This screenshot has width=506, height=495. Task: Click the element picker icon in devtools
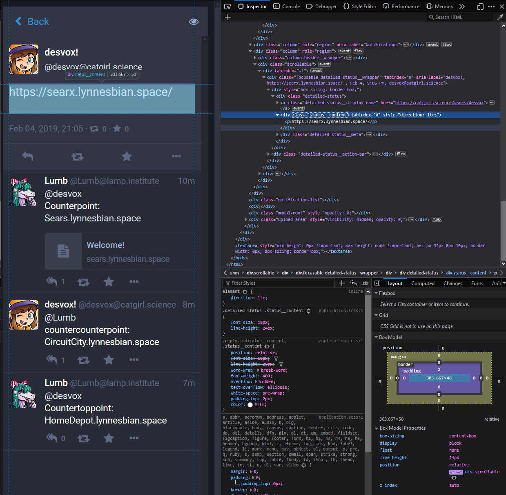pos(227,6)
